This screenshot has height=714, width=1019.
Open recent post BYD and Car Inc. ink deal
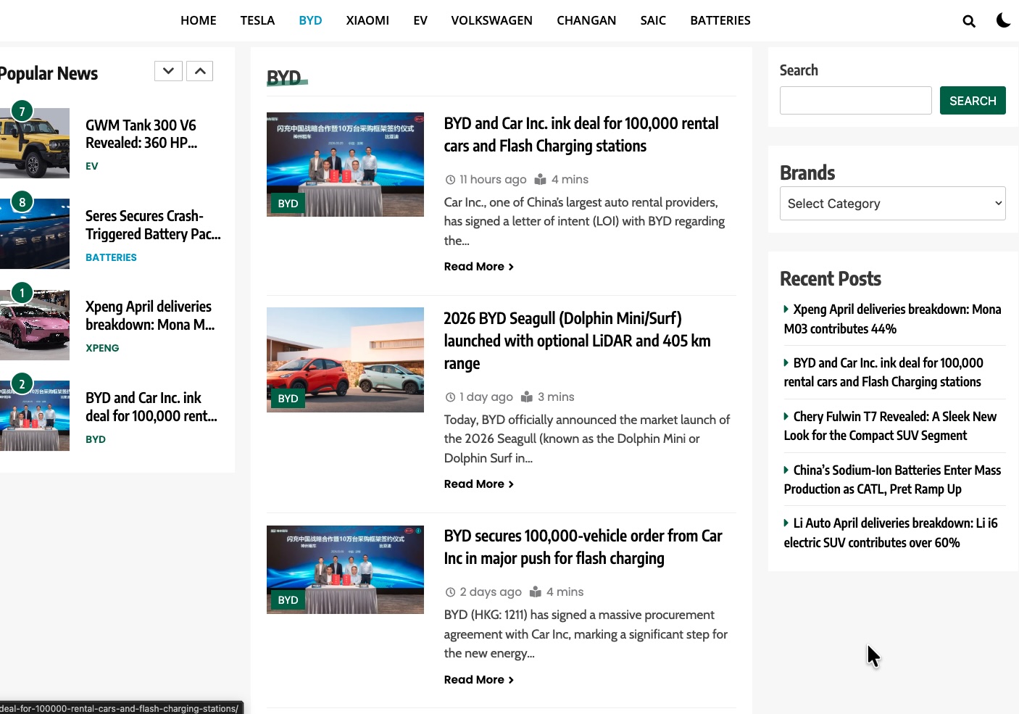[x=883, y=373]
